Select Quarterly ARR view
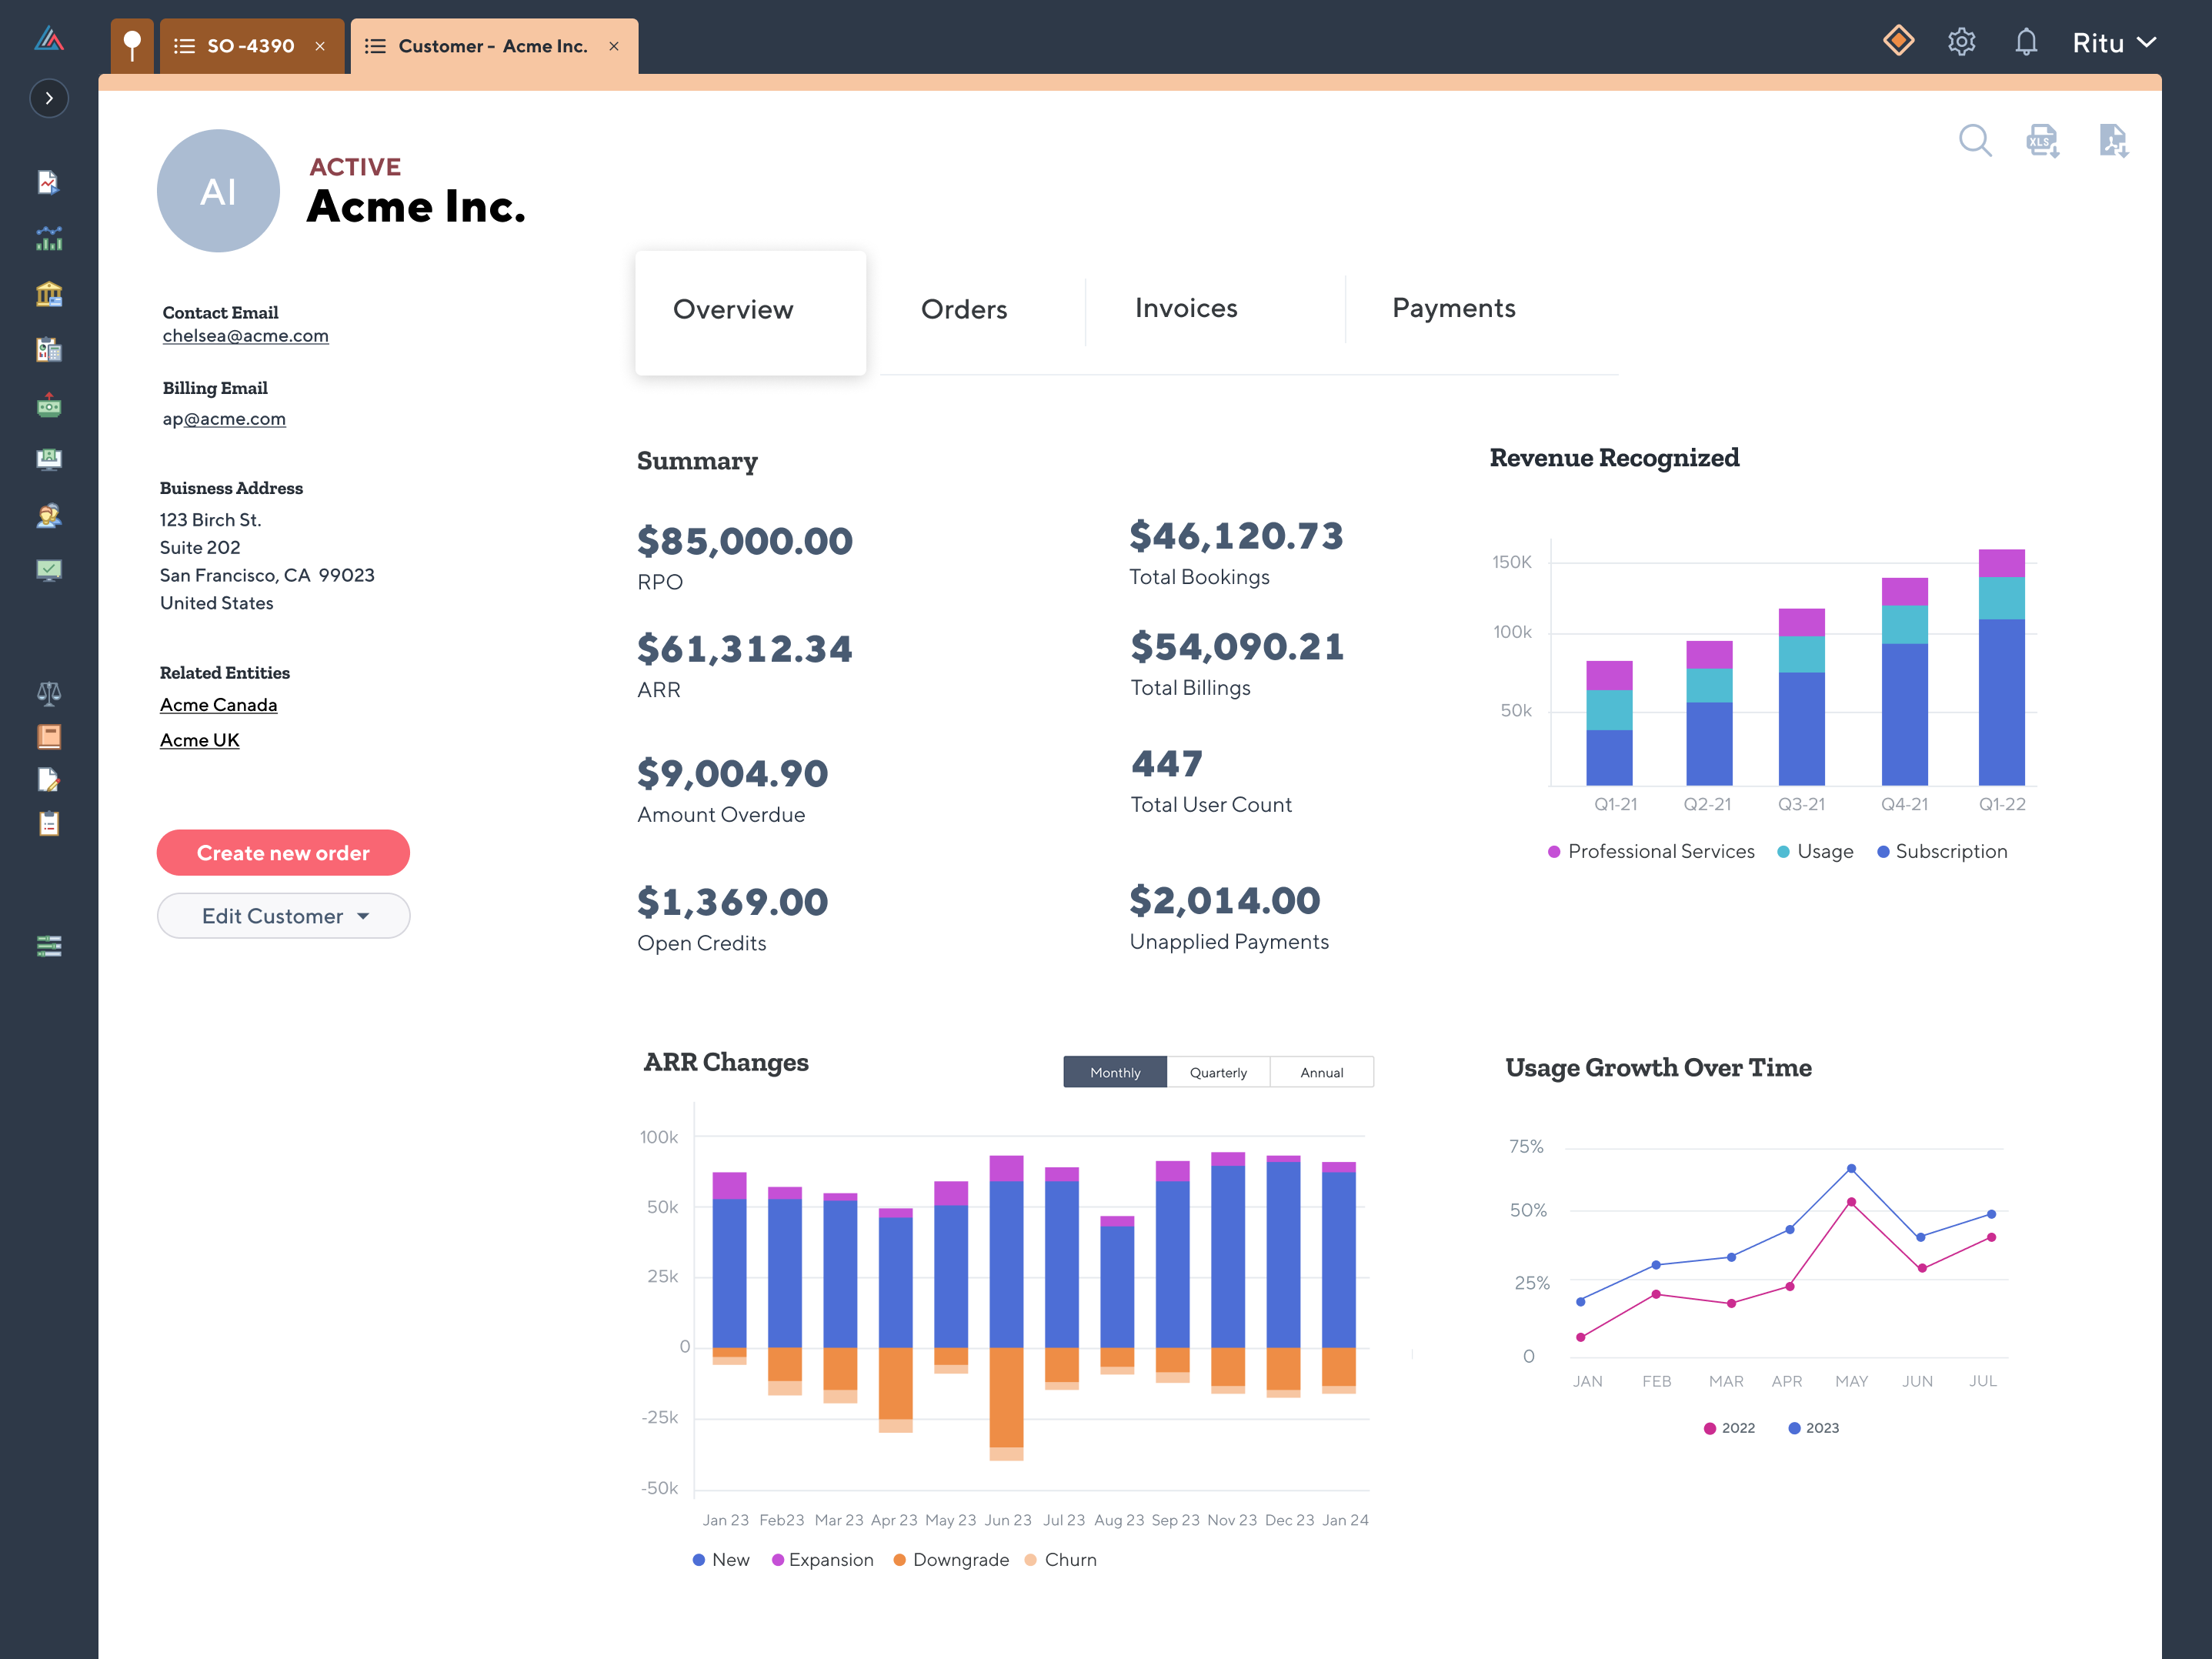This screenshot has width=2212, height=1659. point(1218,1072)
